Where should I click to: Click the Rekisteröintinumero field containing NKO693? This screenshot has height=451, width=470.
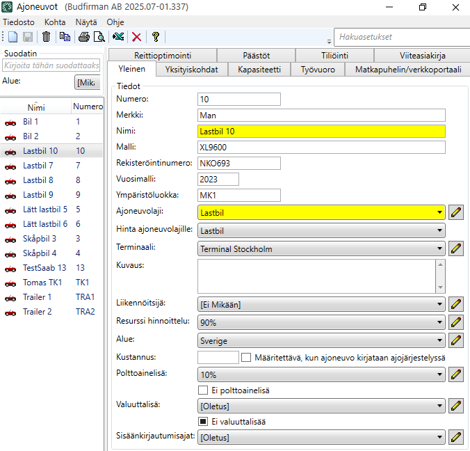click(238, 163)
